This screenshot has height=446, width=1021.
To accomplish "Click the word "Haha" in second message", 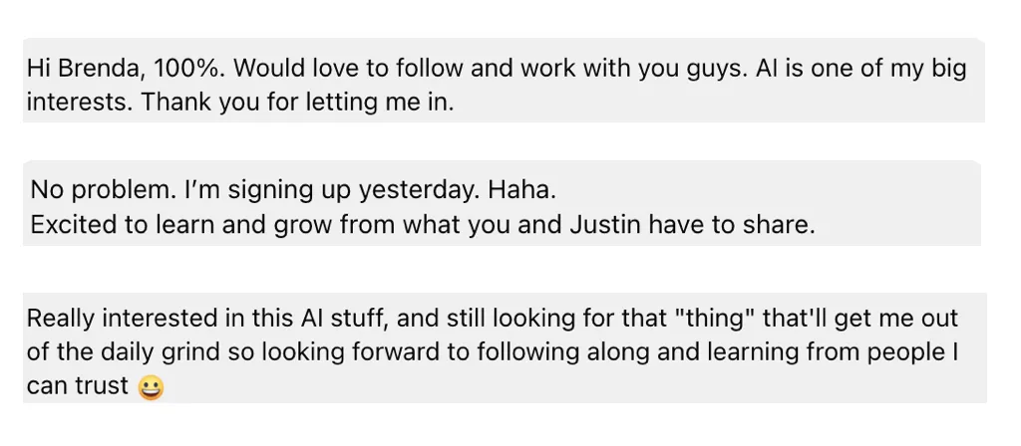I will pos(520,190).
